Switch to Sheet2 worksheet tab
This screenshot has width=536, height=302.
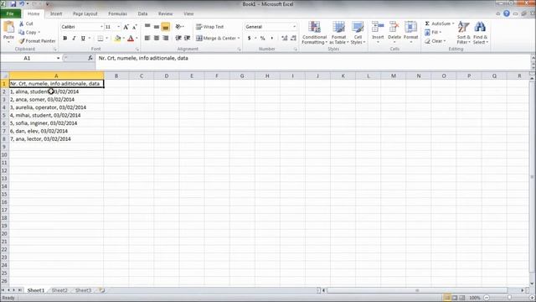click(59, 290)
